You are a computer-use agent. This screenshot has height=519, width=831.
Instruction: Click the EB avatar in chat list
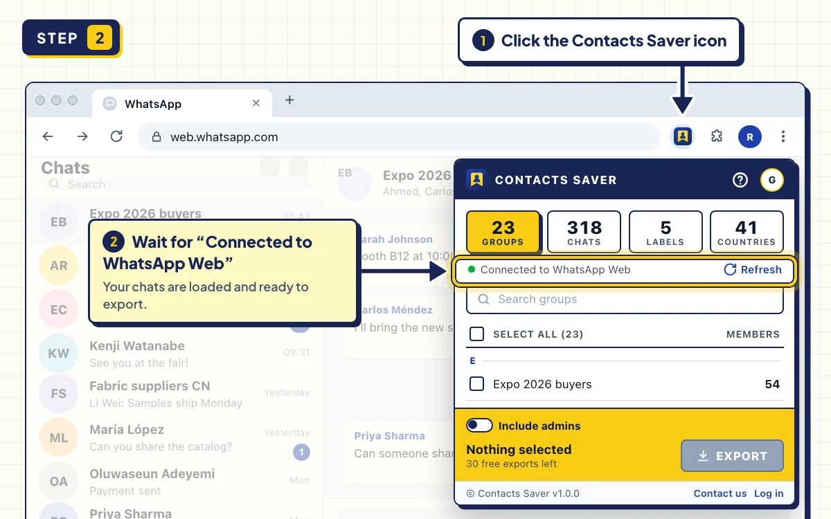(58, 221)
